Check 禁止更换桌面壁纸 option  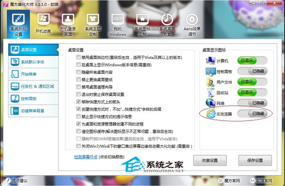point(78,79)
